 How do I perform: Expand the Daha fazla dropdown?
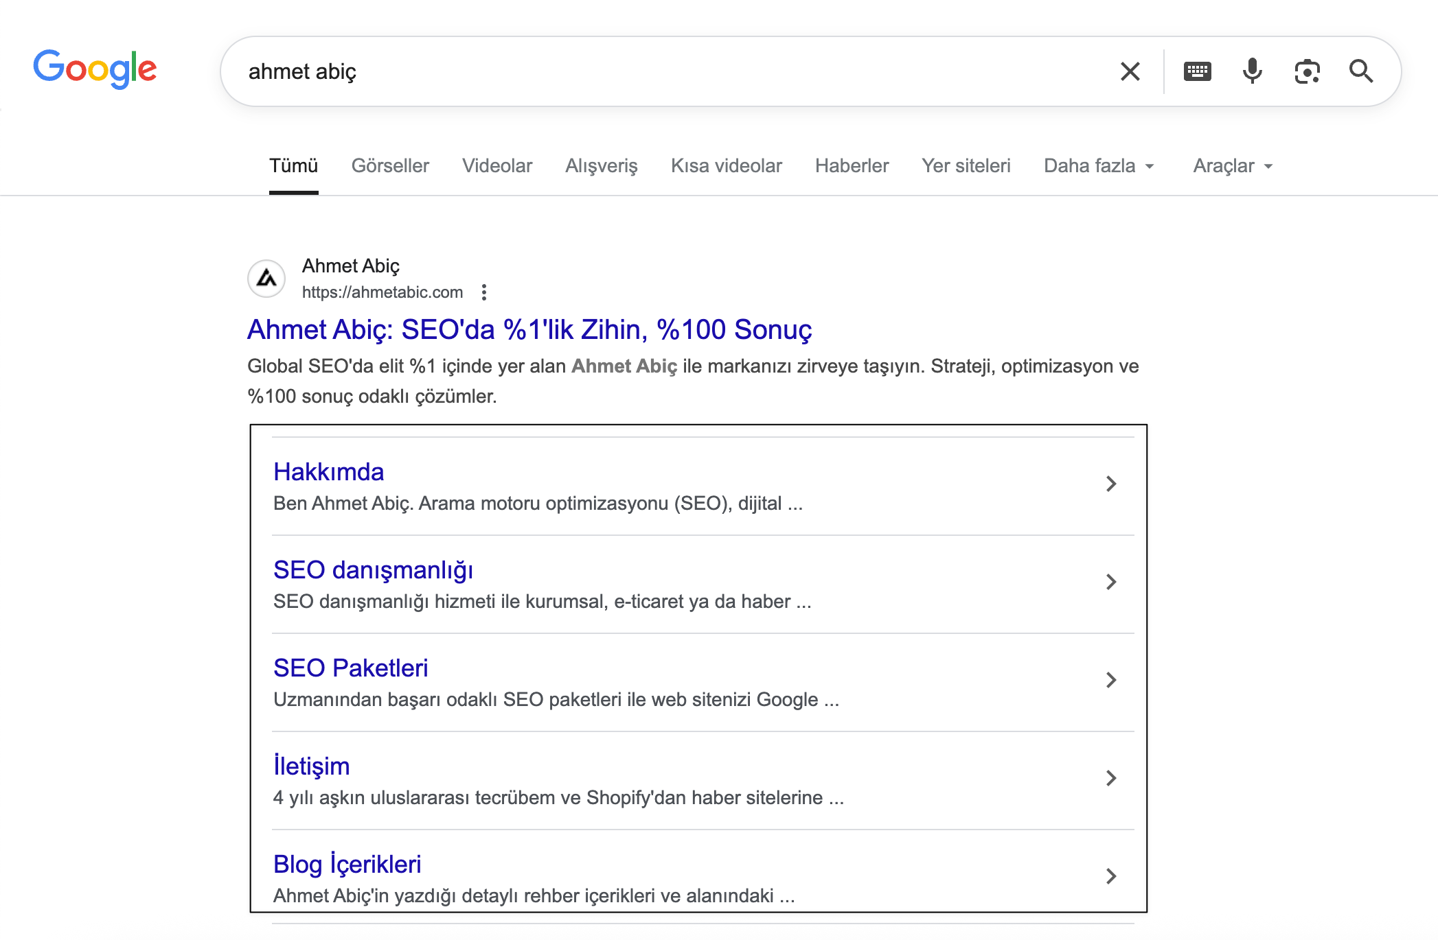(x=1099, y=166)
